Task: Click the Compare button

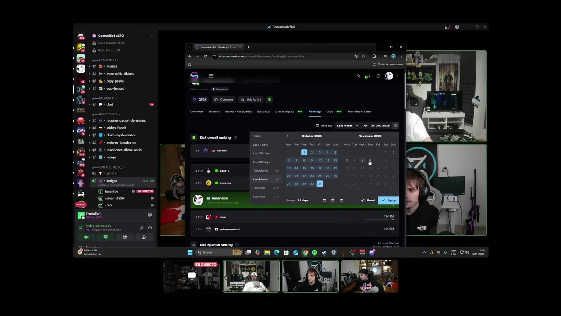Action: 224,99
